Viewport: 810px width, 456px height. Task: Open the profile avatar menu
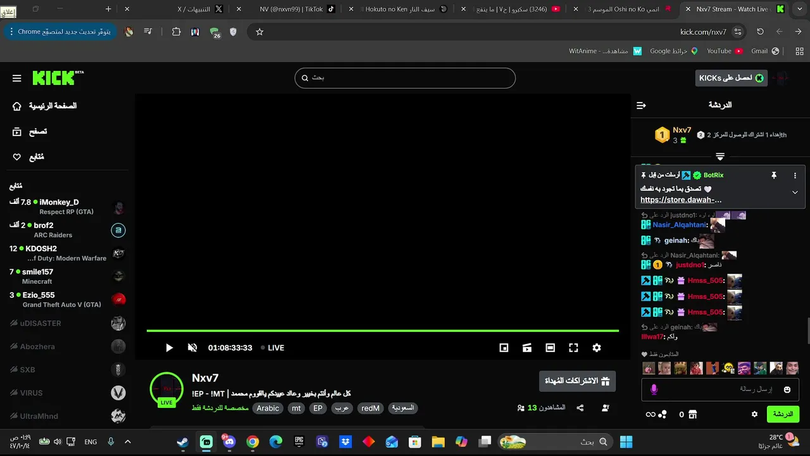[782, 78]
